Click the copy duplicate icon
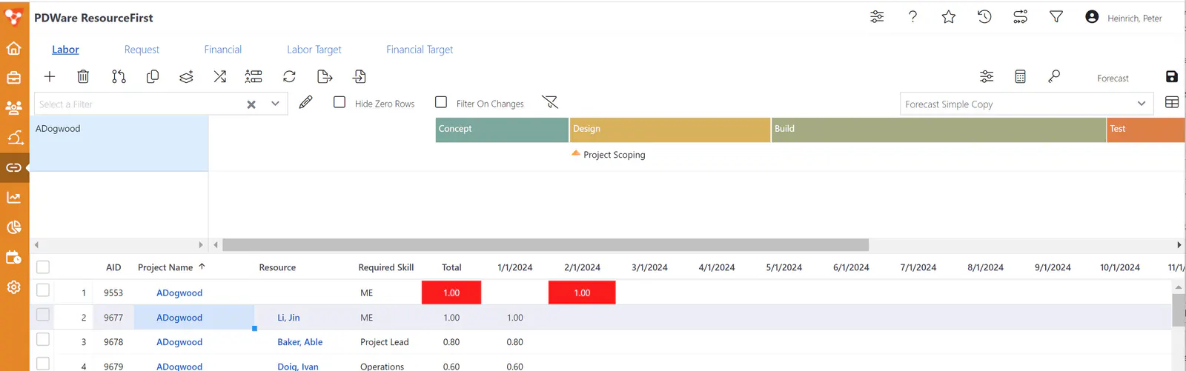 click(153, 76)
